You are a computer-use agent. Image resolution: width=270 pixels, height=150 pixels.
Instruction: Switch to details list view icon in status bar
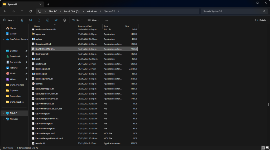point(263,148)
